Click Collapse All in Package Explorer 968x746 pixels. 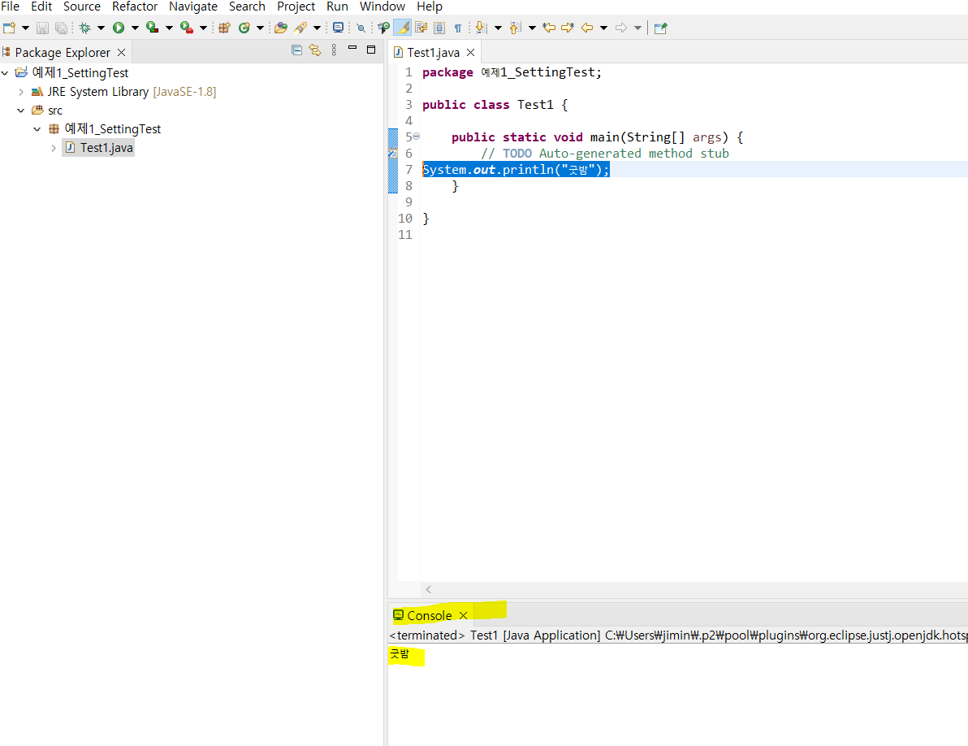tap(297, 50)
